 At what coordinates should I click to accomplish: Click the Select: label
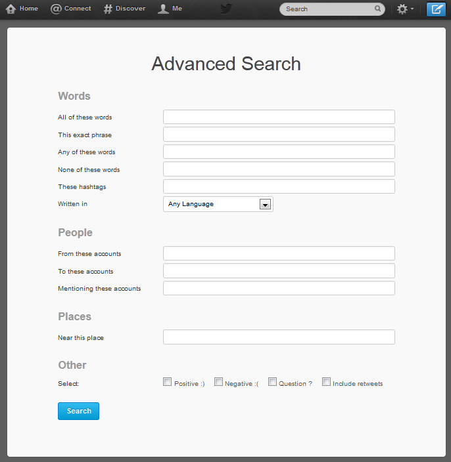[x=68, y=384]
